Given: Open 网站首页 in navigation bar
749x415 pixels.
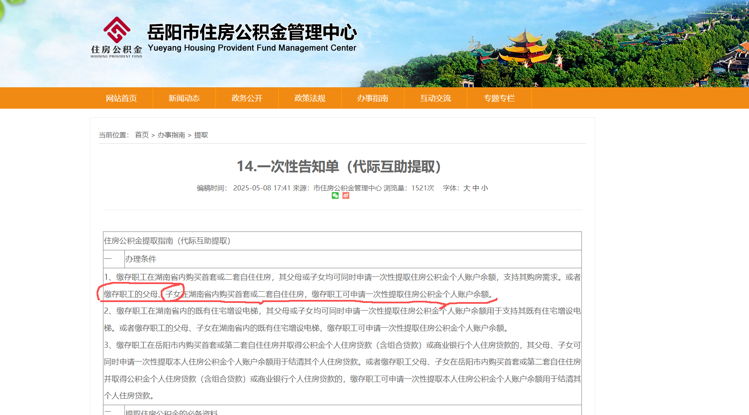Looking at the screenshot, I should 121,98.
